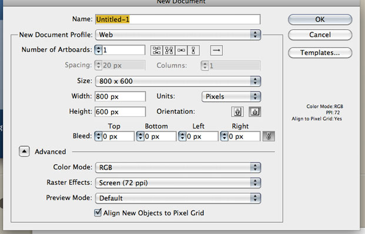This screenshot has width=365, height=234.
Task: Click the 'Orientation:' label
Action: point(176,111)
